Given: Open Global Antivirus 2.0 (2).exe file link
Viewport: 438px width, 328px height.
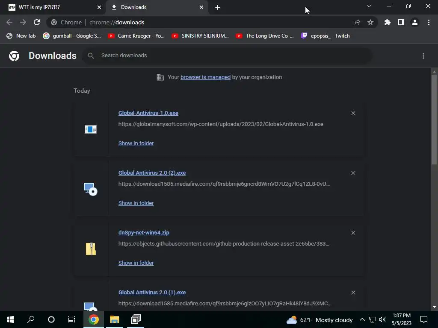Looking at the screenshot, I should pyautogui.click(x=152, y=173).
